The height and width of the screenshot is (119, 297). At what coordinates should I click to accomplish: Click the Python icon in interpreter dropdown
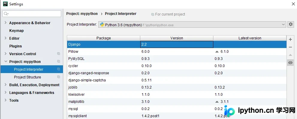click(x=102, y=25)
